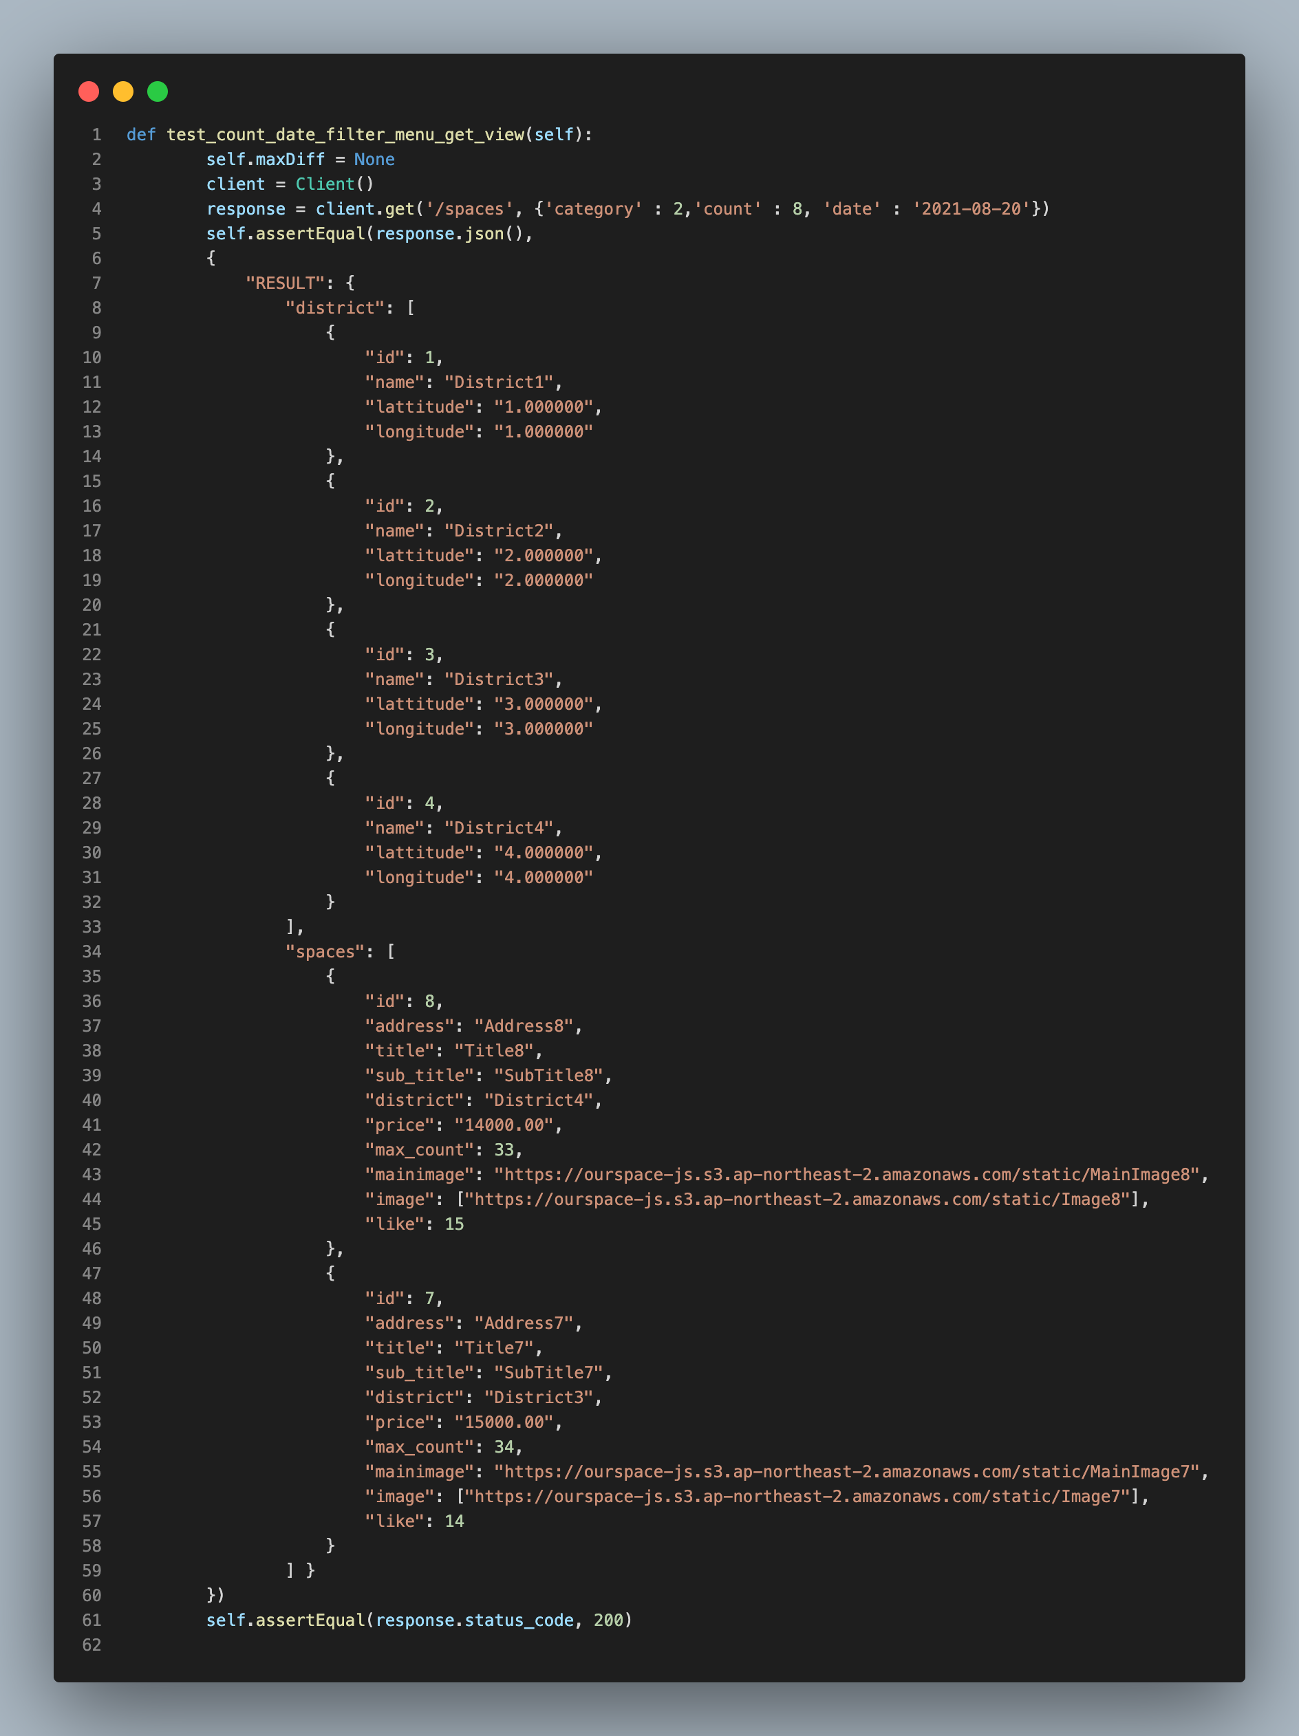Click the "name": "District3" line
This screenshot has width=1299, height=1736.
464,680
